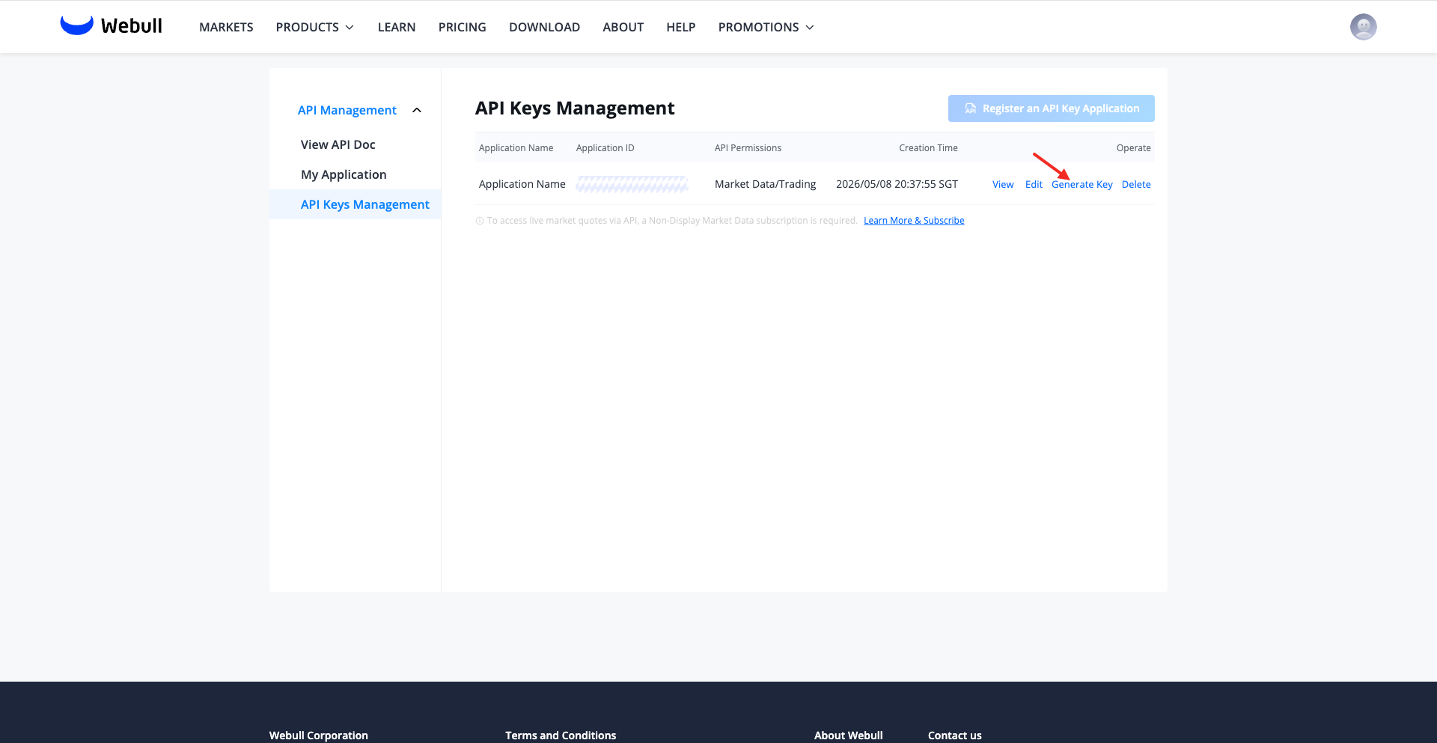Image resolution: width=1437 pixels, height=743 pixels.
Task: Expand the PRODUCTS dropdown menu
Action: point(314,27)
